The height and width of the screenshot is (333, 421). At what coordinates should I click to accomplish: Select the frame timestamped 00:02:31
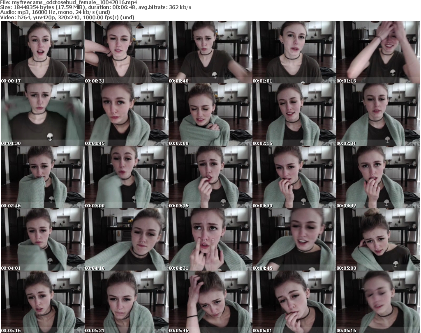click(x=378, y=115)
